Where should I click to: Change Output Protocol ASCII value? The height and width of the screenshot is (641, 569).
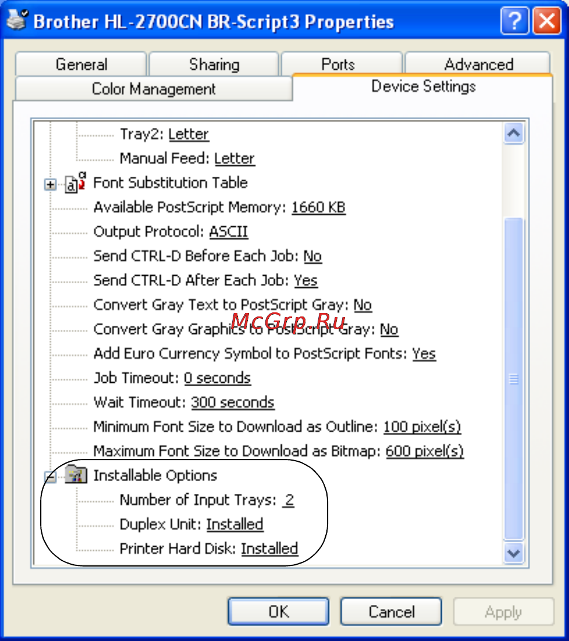coord(229,232)
